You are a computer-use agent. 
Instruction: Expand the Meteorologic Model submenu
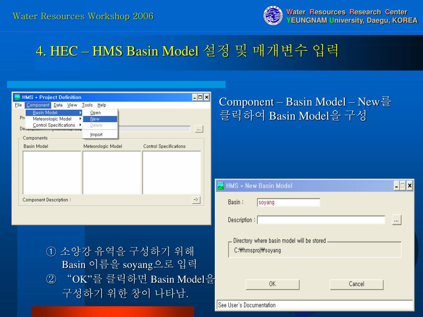point(54,119)
